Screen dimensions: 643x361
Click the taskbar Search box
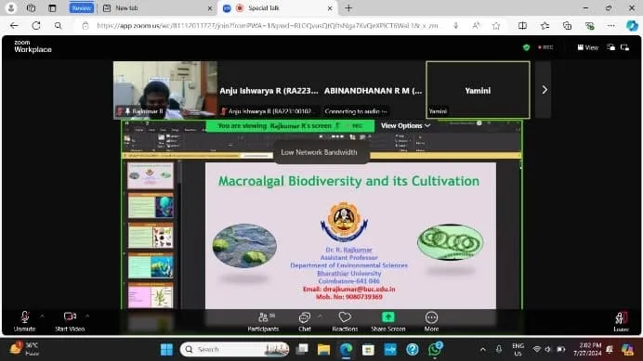[x=234, y=350]
